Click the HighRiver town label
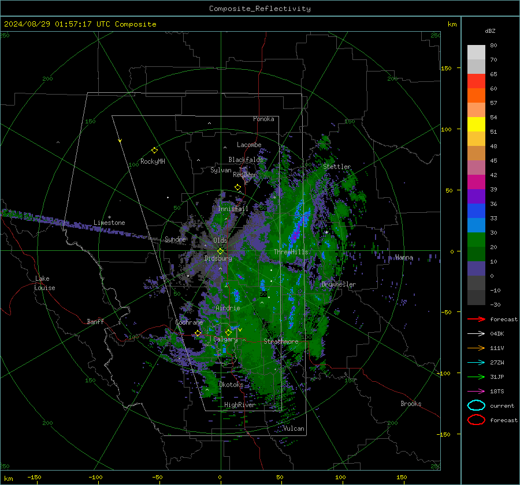 [x=240, y=405]
